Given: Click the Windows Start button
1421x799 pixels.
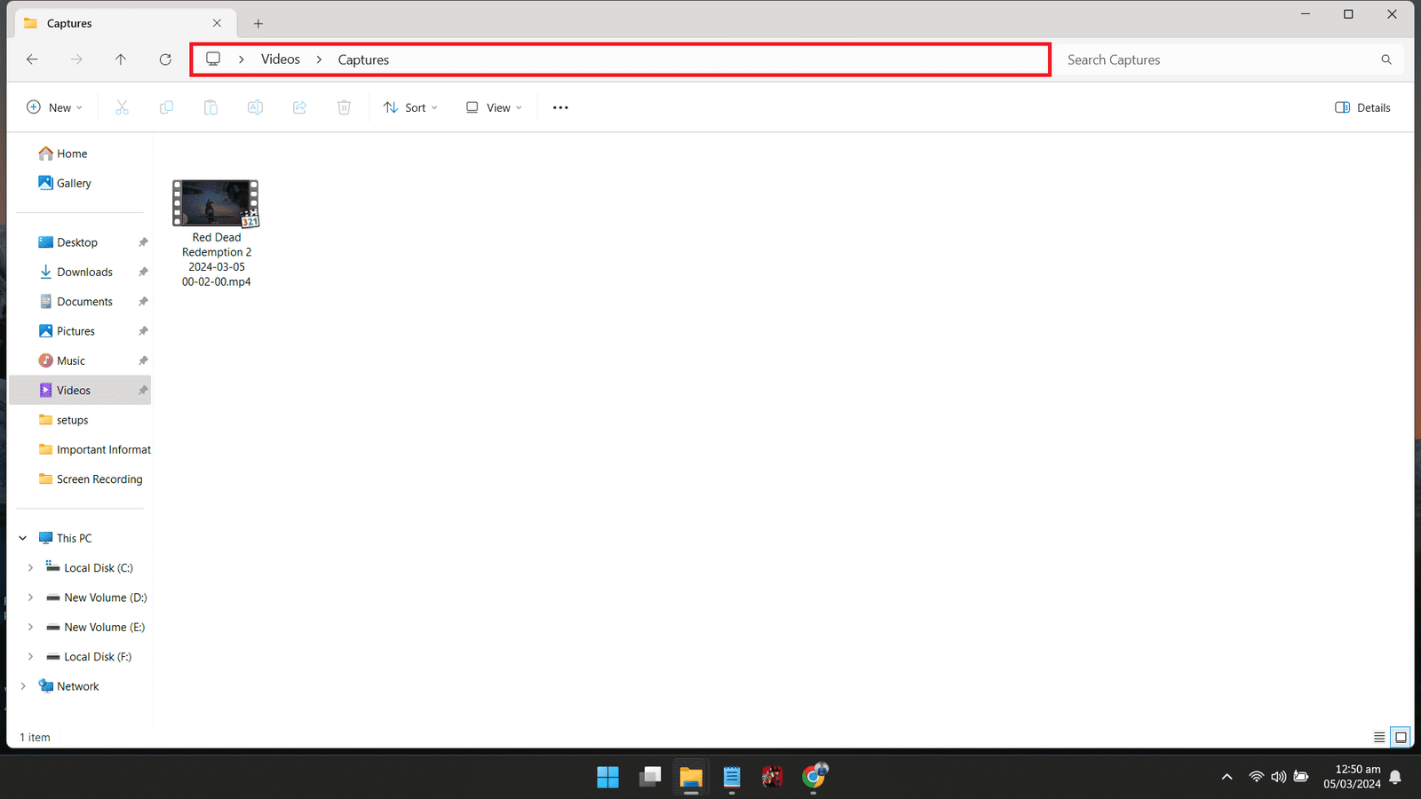Looking at the screenshot, I should pos(607,777).
